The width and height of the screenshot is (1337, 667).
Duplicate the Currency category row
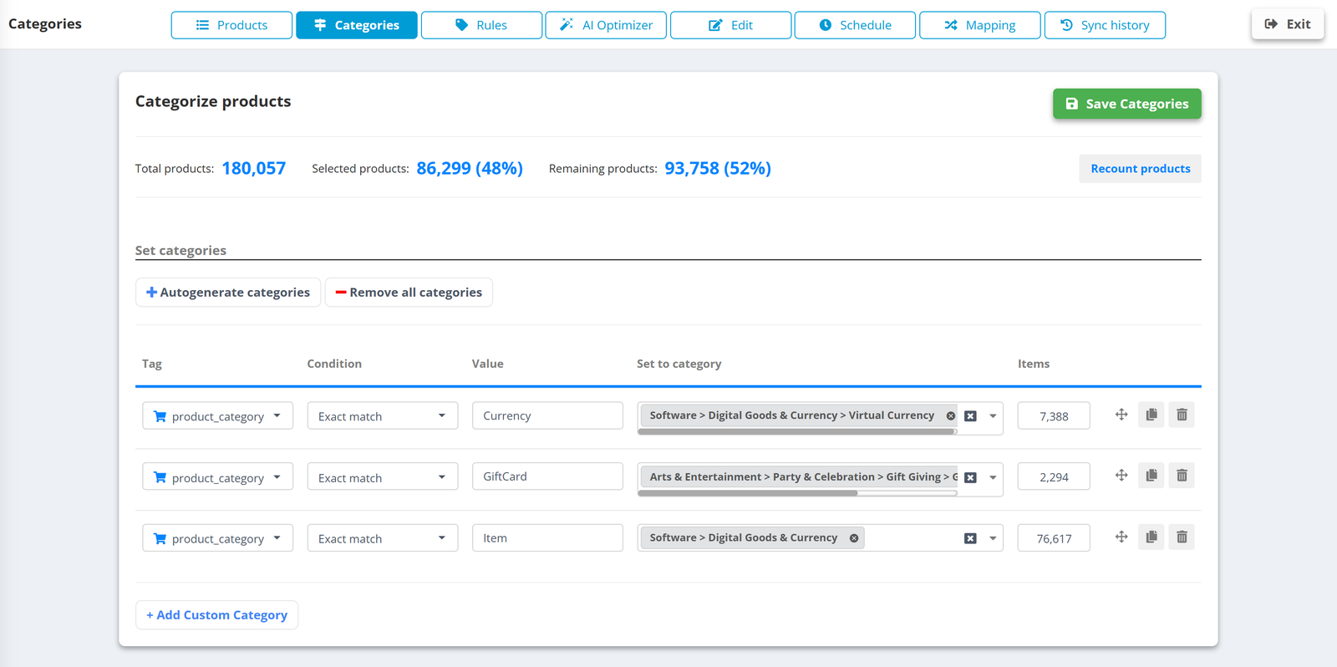click(x=1151, y=415)
